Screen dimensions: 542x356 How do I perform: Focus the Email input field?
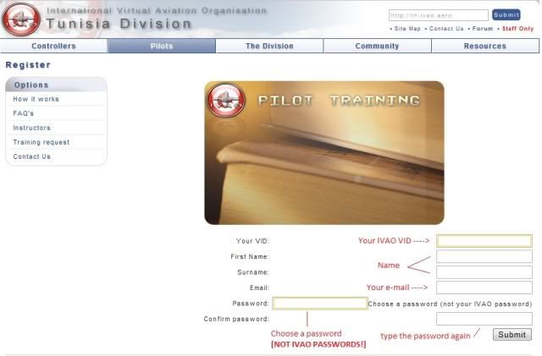pyautogui.click(x=484, y=288)
